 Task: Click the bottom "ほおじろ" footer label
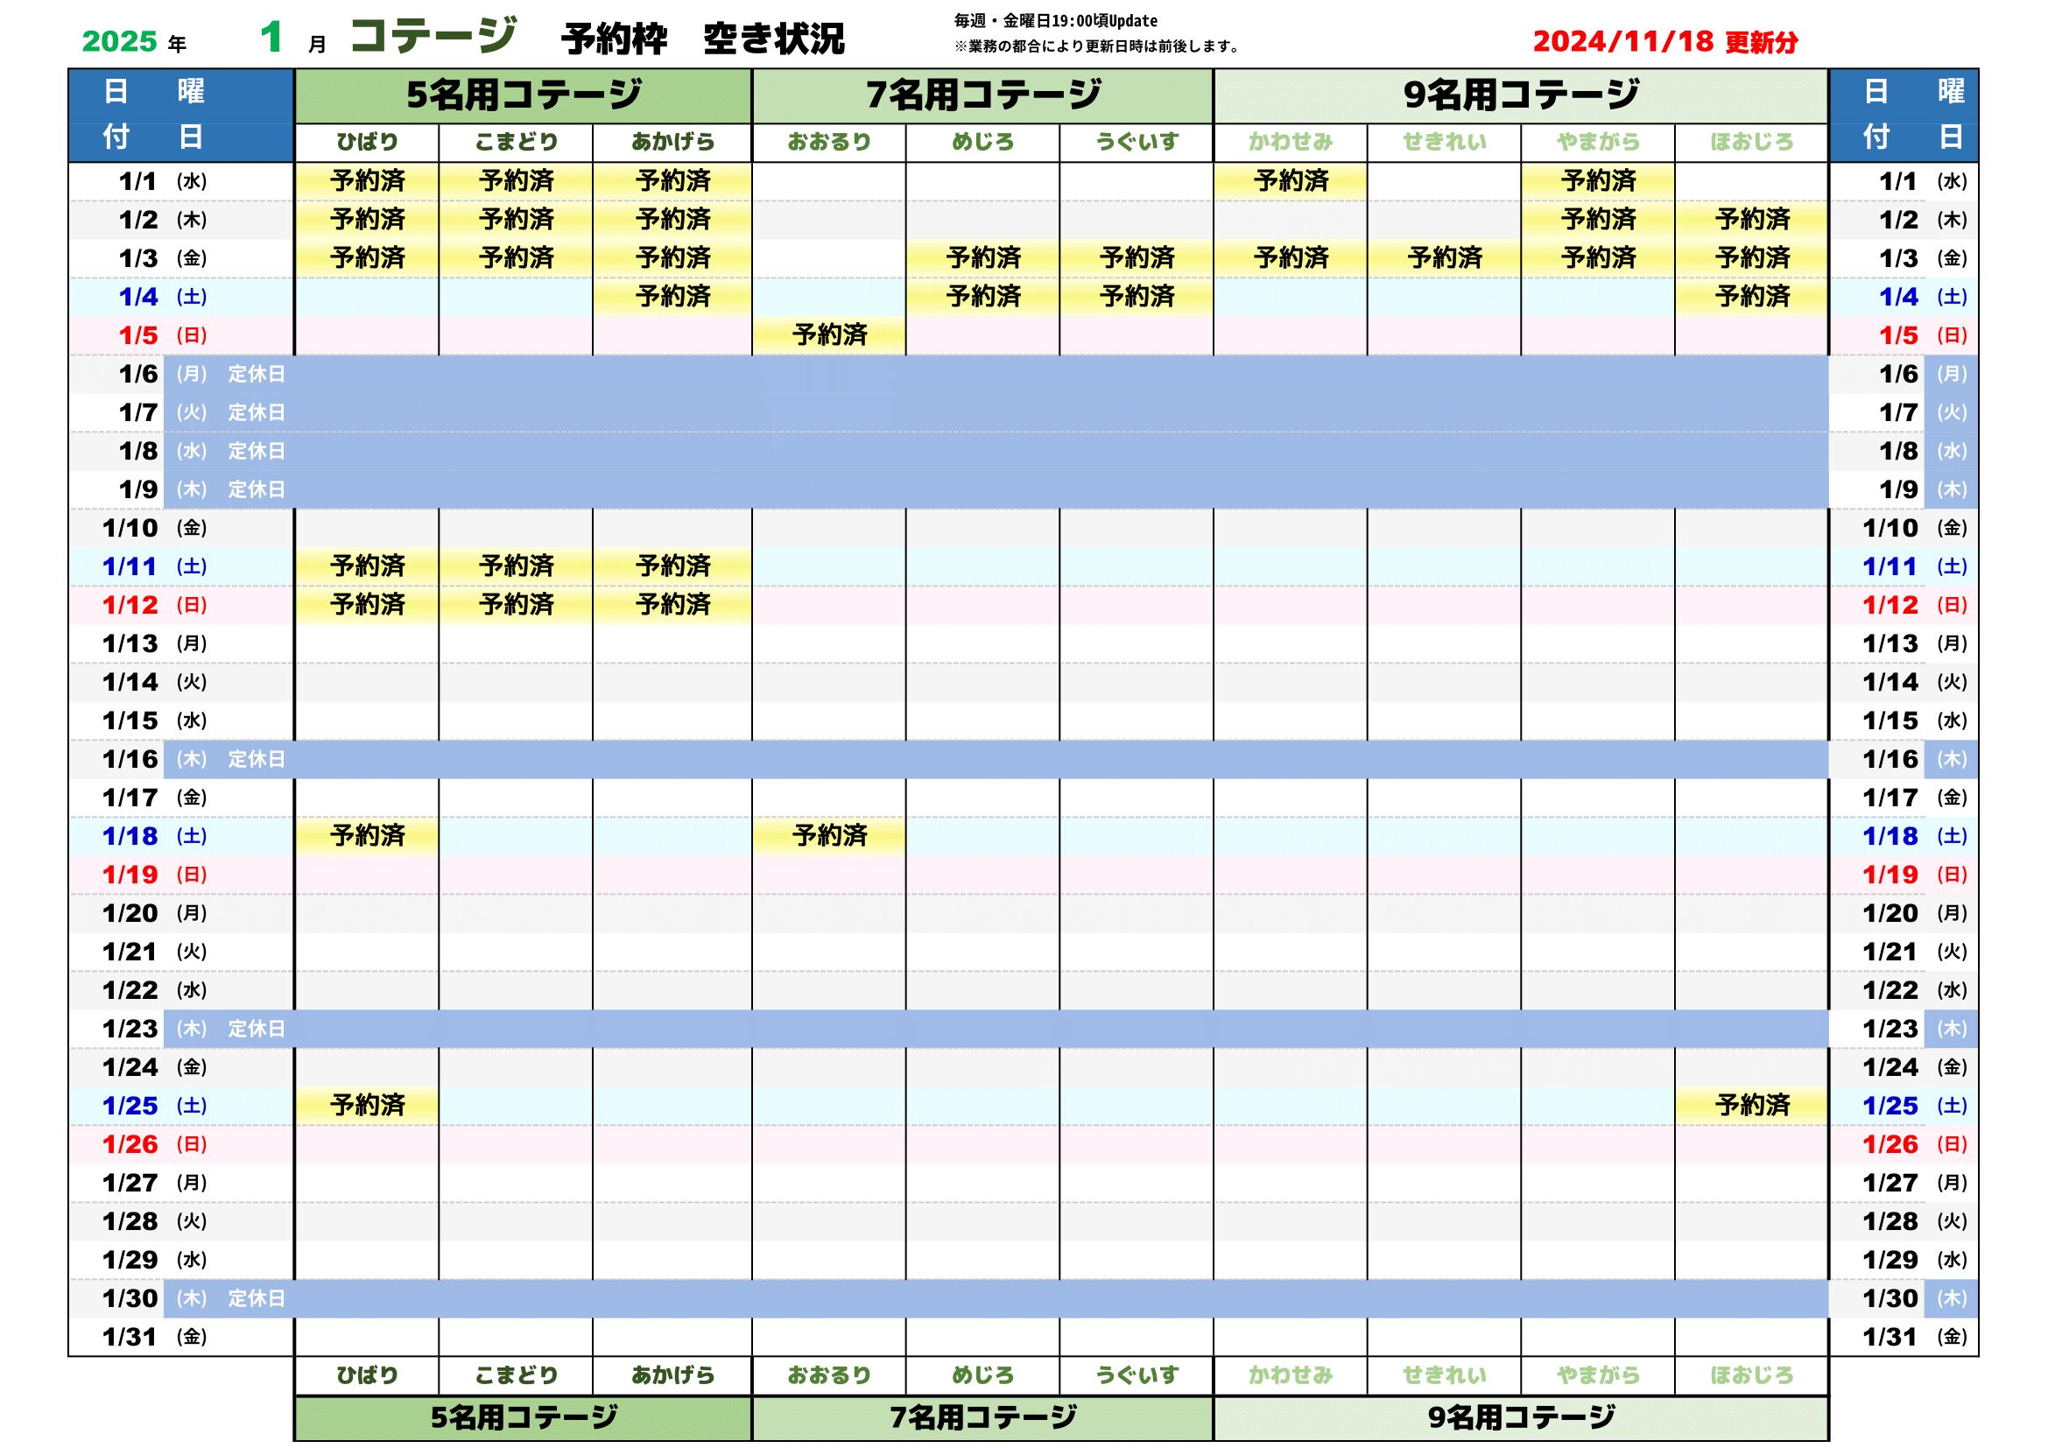coord(1753,1376)
